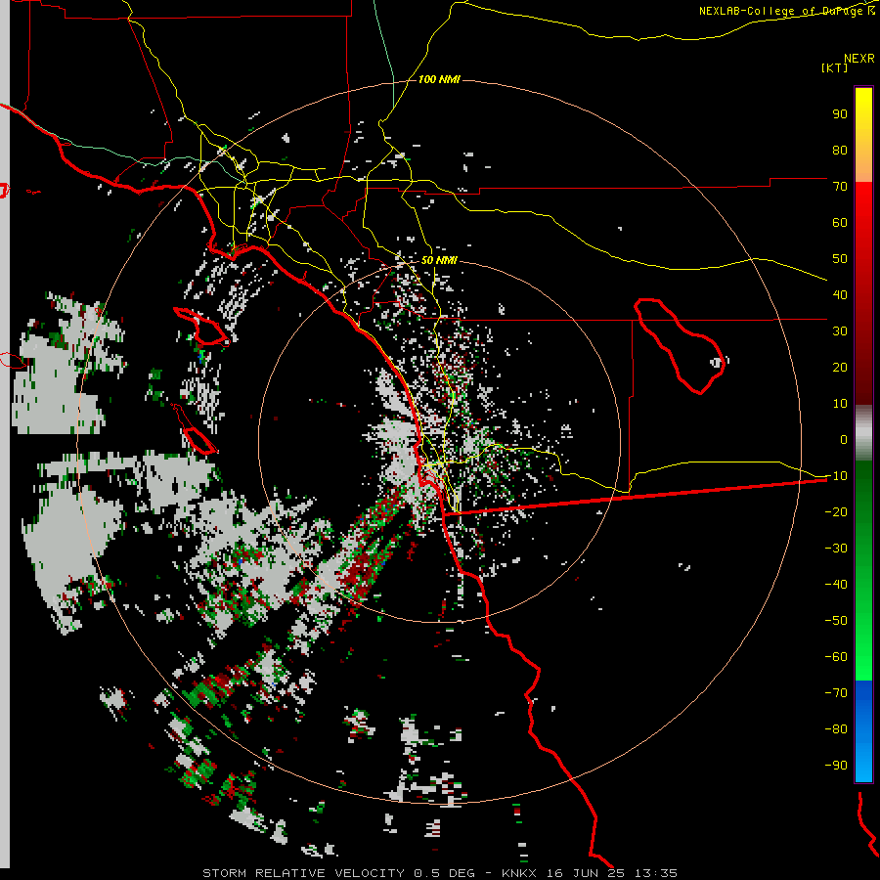Click the Santa Catalina Island outline

click(x=201, y=327)
